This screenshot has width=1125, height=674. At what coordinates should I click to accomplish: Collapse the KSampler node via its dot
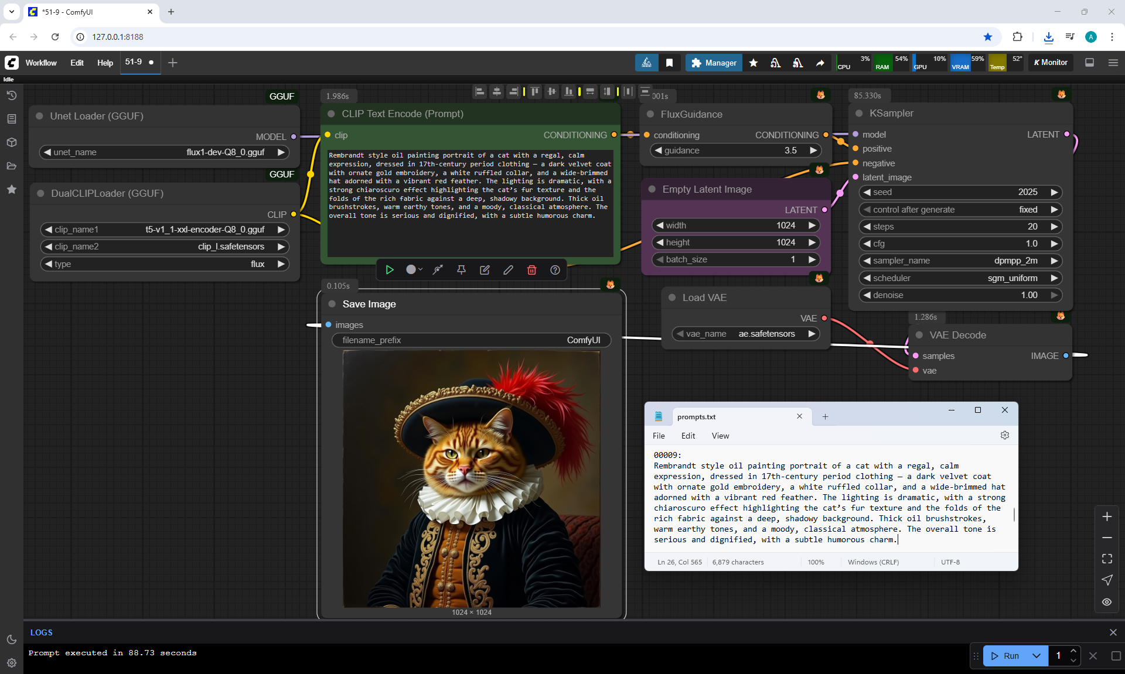(x=859, y=114)
